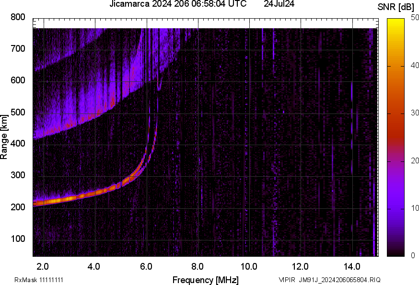Click the VIPIR JM91J RIQ filename label
Screen dimensions: 419x285
click(329, 280)
